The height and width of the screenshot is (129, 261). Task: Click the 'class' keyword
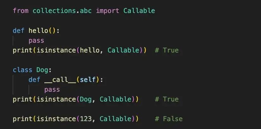tap(22, 70)
